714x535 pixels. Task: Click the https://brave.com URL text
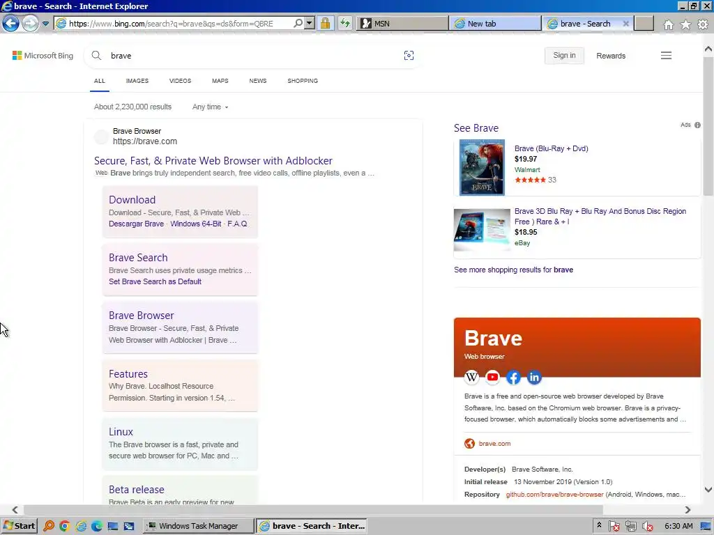[145, 141]
